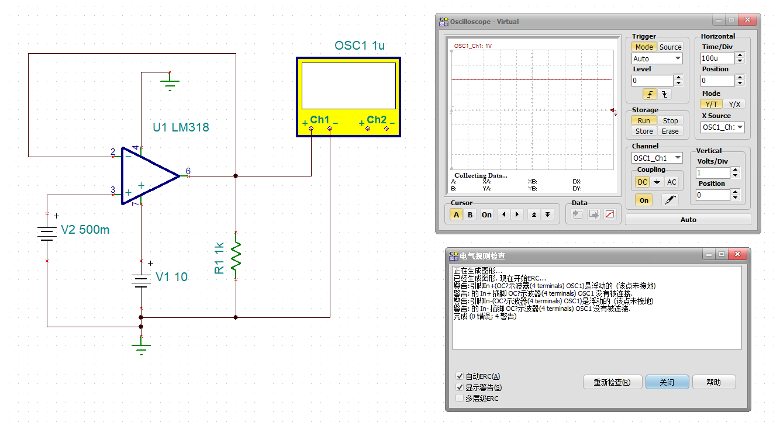Viewport: 780px width, 426px height.
Task: Select the U1 LM318 op-amp symbol
Action: pos(150,175)
